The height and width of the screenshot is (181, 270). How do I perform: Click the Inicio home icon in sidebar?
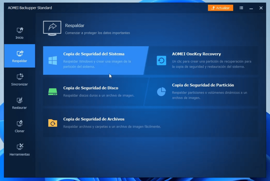coord(20,30)
